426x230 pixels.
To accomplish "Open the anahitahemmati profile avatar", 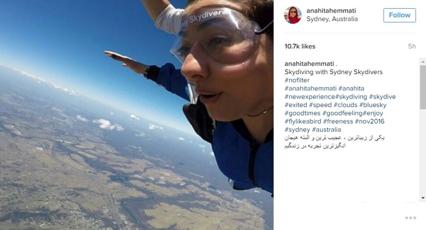I will 293,15.
